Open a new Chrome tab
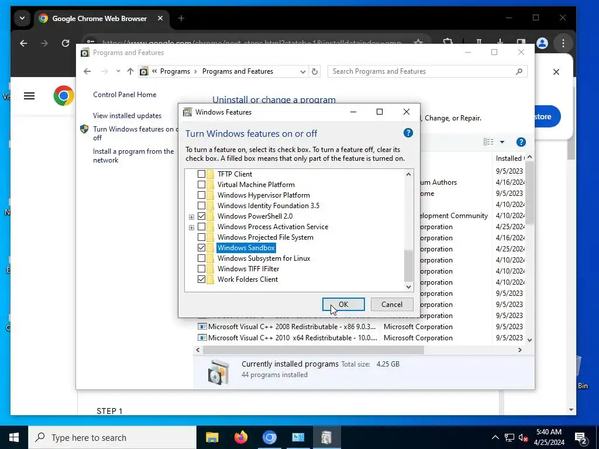 pyautogui.click(x=181, y=18)
